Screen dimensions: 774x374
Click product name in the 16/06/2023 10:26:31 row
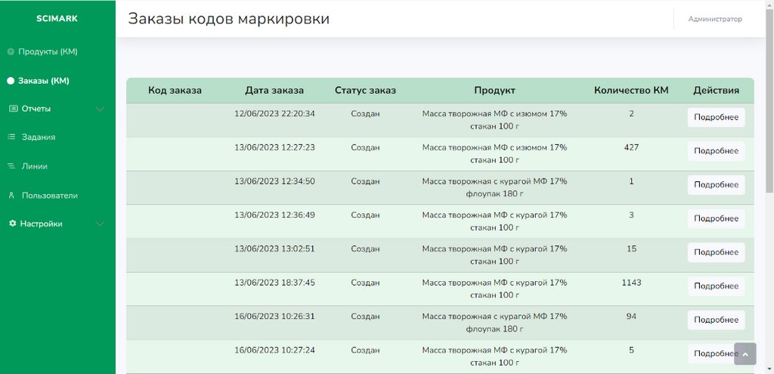[494, 323]
